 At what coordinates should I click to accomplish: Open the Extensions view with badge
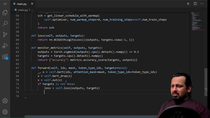point(5,57)
